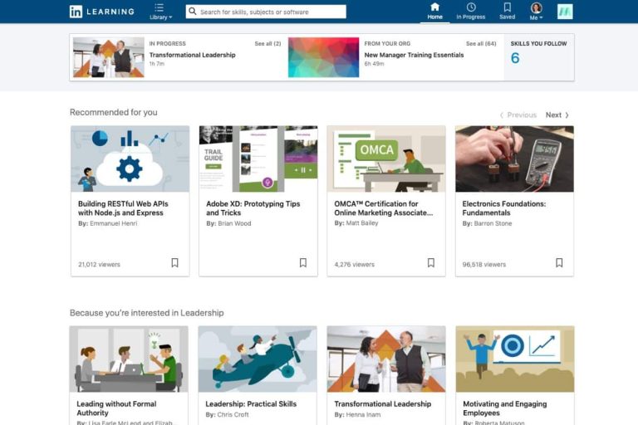Click the search magnifier icon
Screen dimensions: 638x425
pyautogui.click(x=193, y=12)
